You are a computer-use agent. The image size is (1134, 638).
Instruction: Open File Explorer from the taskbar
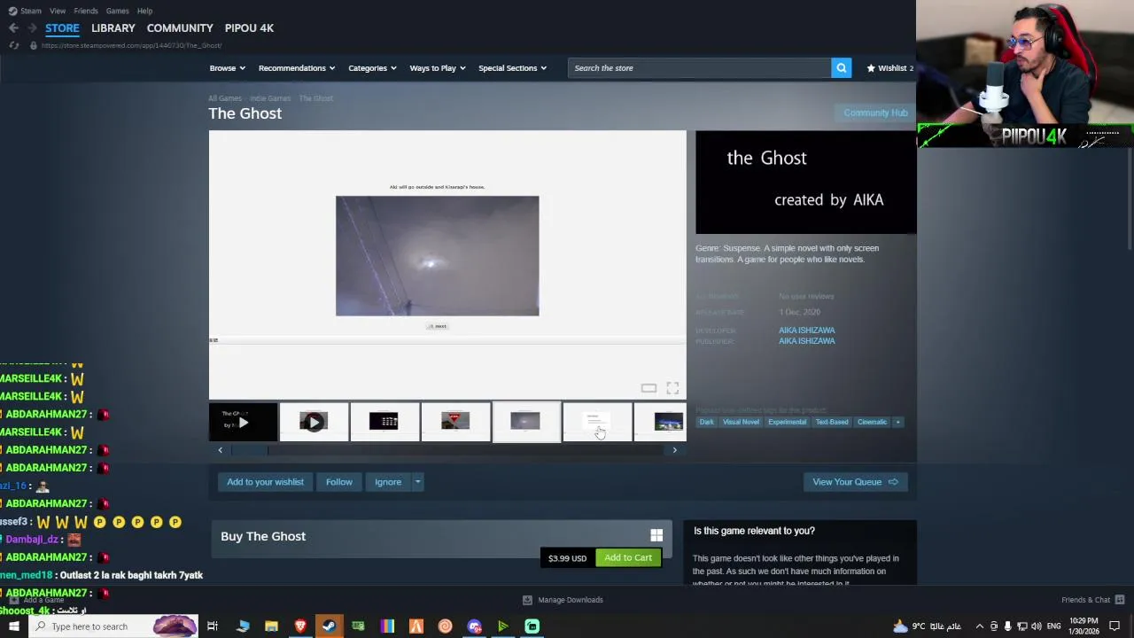point(271,626)
